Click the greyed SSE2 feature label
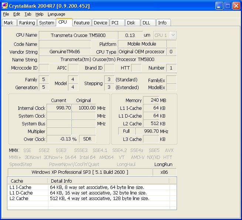 point(44,150)
